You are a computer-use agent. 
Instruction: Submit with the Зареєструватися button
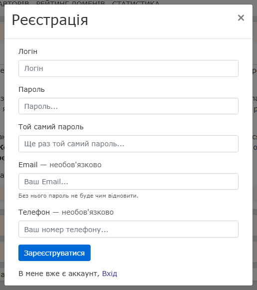[54, 253]
